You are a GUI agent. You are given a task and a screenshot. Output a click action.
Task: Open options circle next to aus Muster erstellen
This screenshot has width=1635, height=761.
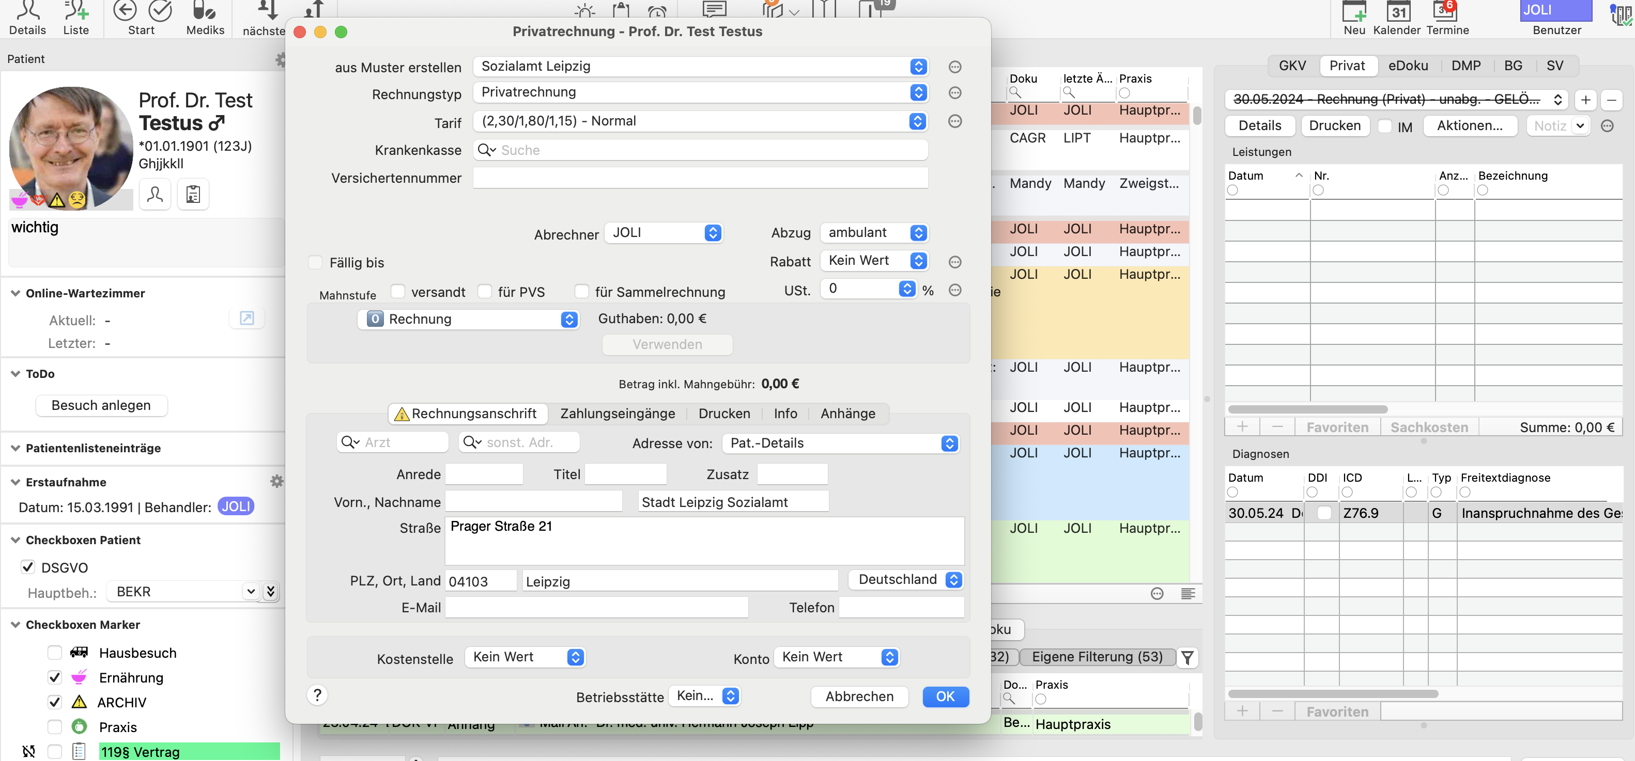pyautogui.click(x=954, y=67)
